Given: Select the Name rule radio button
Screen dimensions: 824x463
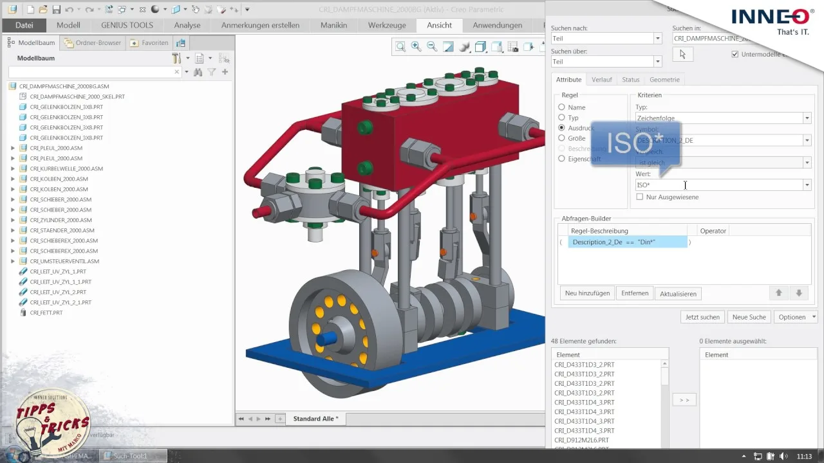Looking at the screenshot, I should [562, 107].
